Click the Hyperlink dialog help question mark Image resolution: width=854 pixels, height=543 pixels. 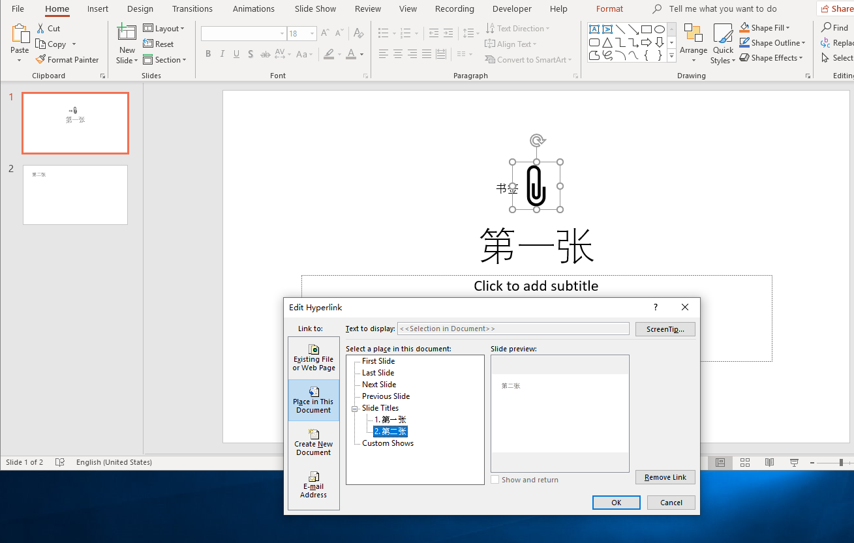coord(656,307)
